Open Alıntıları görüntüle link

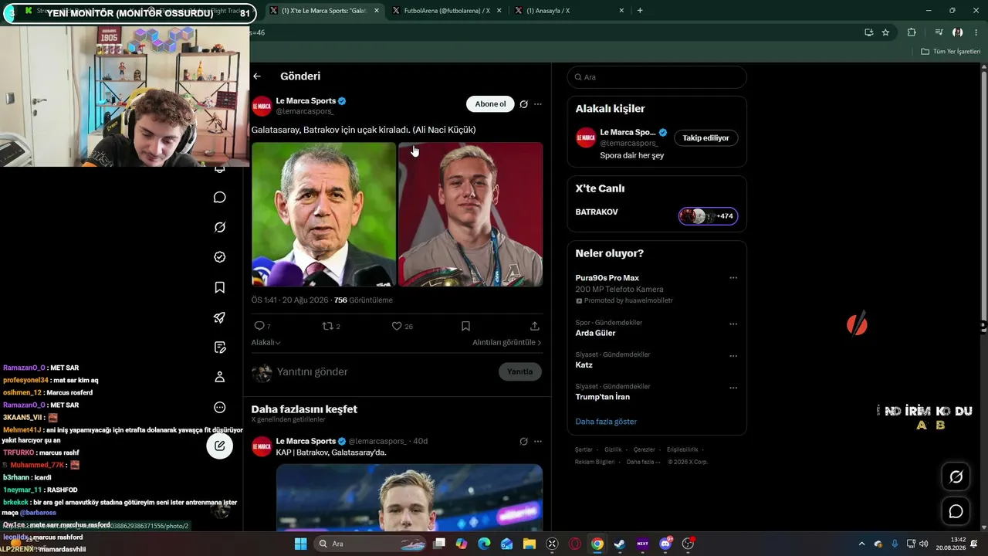[507, 342]
